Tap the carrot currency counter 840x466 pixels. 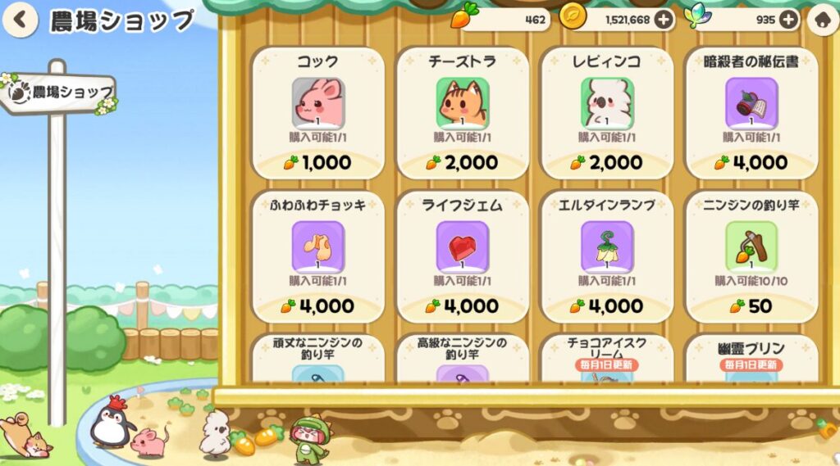click(x=501, y=20)
